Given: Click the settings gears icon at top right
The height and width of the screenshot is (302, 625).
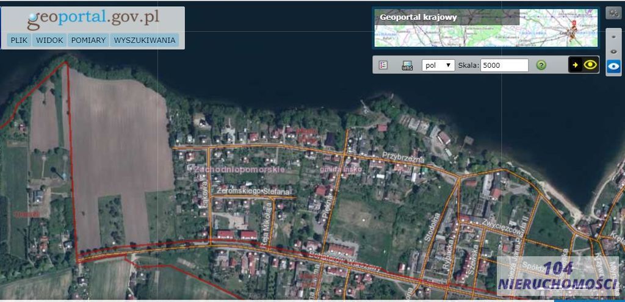Looking at the screenshot, I should click(x=613, y=13).
